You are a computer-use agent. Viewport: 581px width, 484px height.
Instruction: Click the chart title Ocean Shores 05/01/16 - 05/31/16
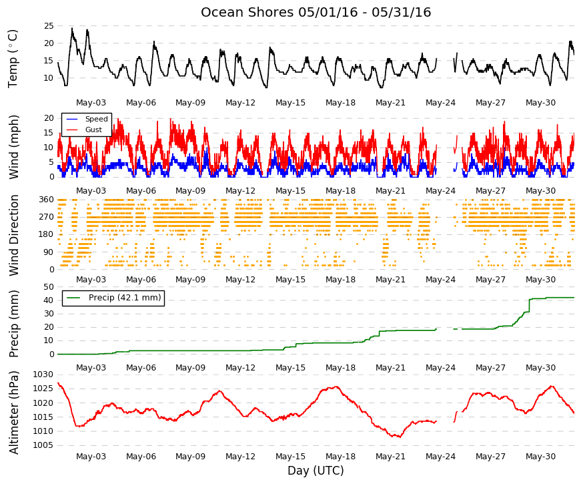[x=316, y=12]
